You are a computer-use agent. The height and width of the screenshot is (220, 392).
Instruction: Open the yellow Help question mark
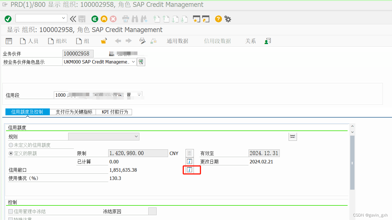pos(218,19)
